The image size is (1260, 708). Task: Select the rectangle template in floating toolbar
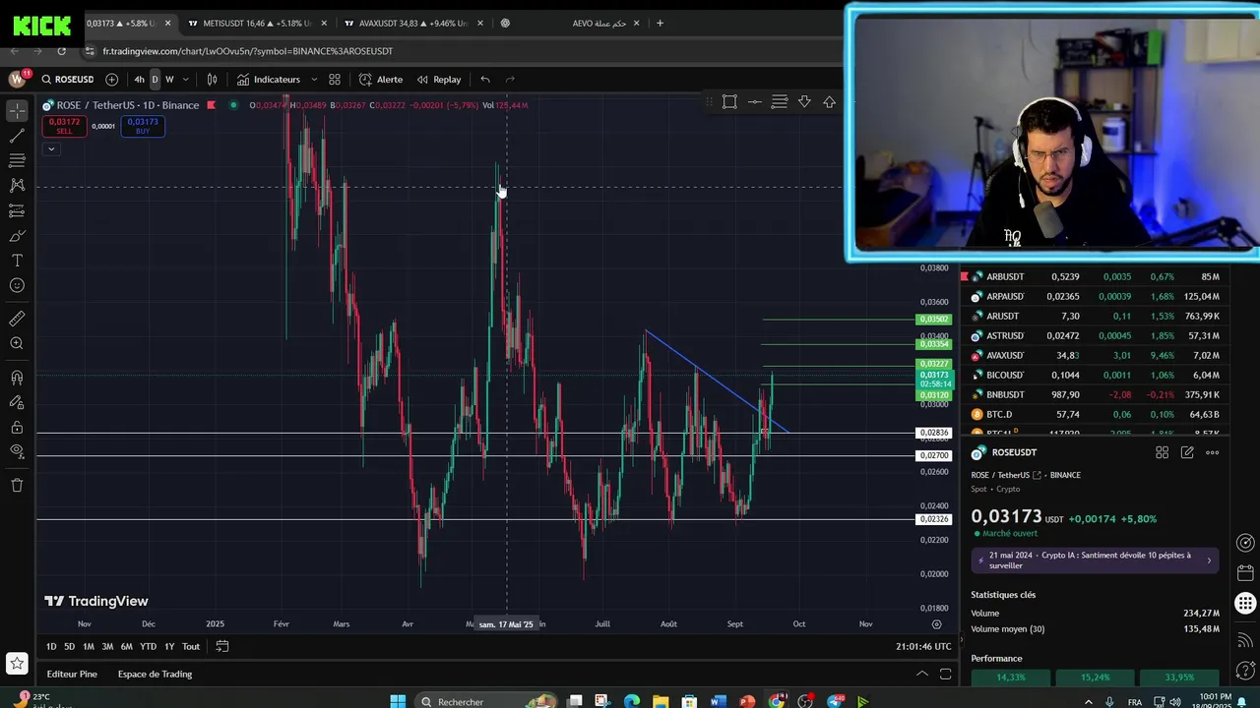coord(729,101)
